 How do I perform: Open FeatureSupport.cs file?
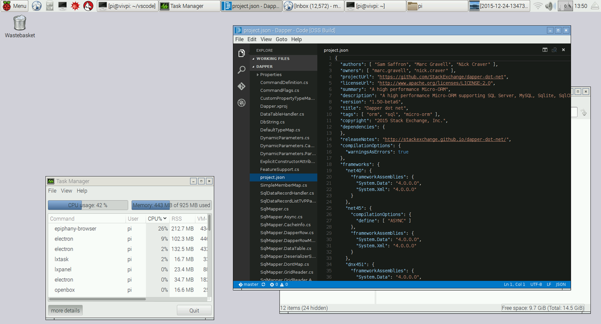point(283,169)
